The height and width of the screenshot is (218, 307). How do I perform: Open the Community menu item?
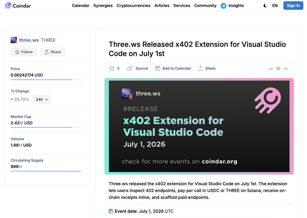click(x=205, y=5)
